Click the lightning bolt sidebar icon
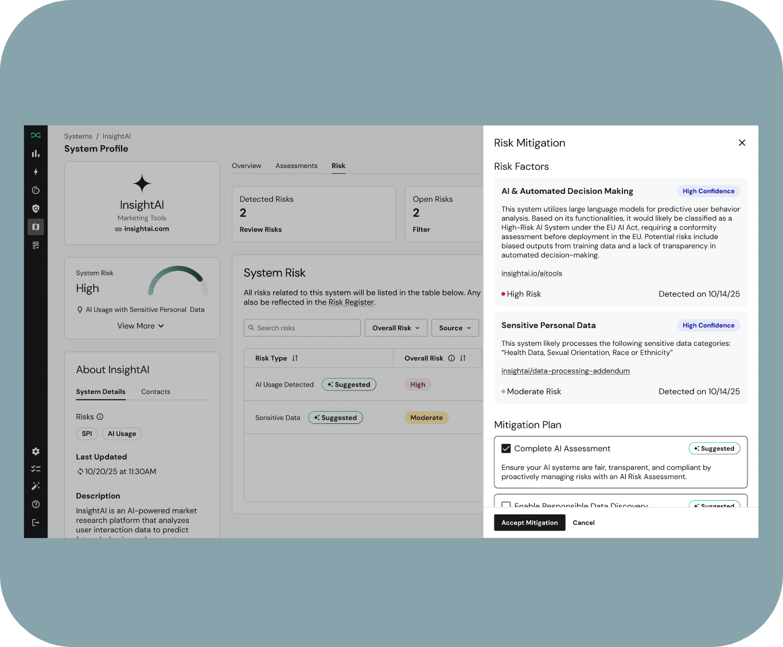This screenshot has width=783, height=647. click(x=36, y=172)
